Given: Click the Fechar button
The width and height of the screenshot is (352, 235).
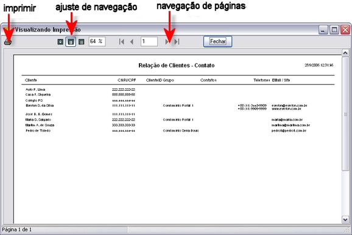Looking at the screenshot, I should [x=217, y=41].
